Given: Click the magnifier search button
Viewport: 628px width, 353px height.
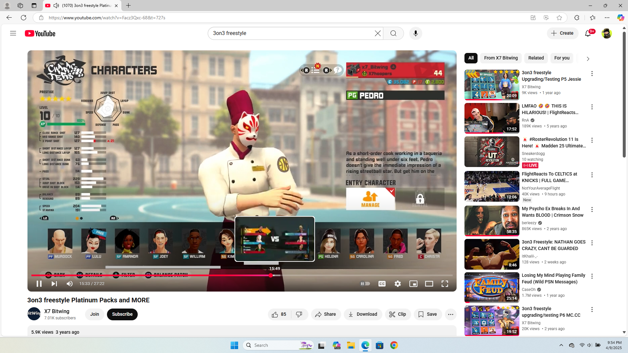Looking at the screenshot, I should point(393,33).
